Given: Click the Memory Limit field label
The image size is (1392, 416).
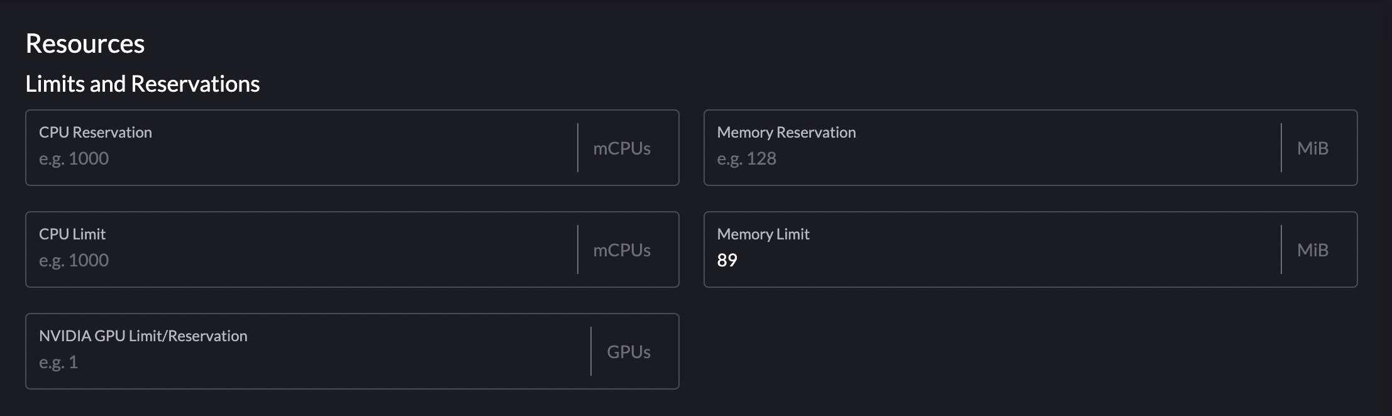Looking at the screenshot, I should pos(763,234).
